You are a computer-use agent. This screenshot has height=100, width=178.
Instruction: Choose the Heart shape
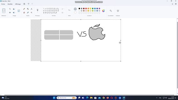point(54,13)
